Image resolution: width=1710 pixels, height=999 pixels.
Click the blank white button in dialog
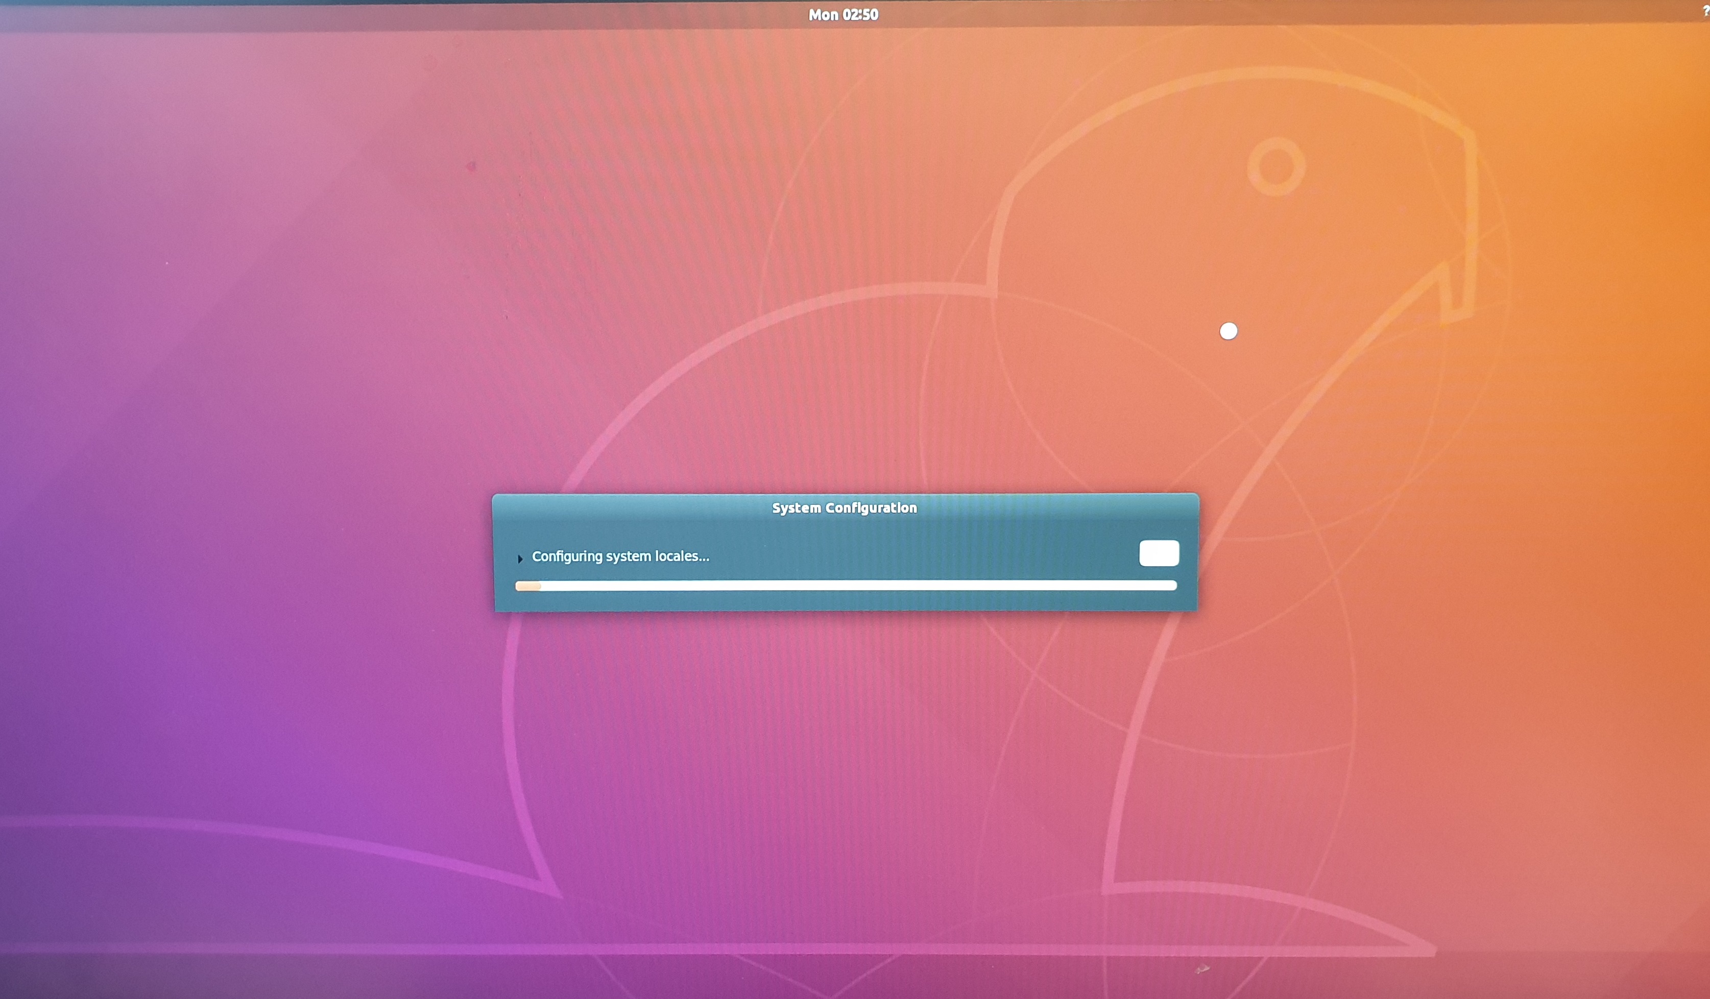pyautogui.click(x=1159, y=553)
